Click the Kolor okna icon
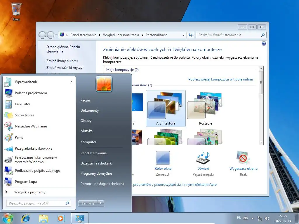Screen dimensions: 299x224 pyautogui.click(x=163, y=158)
